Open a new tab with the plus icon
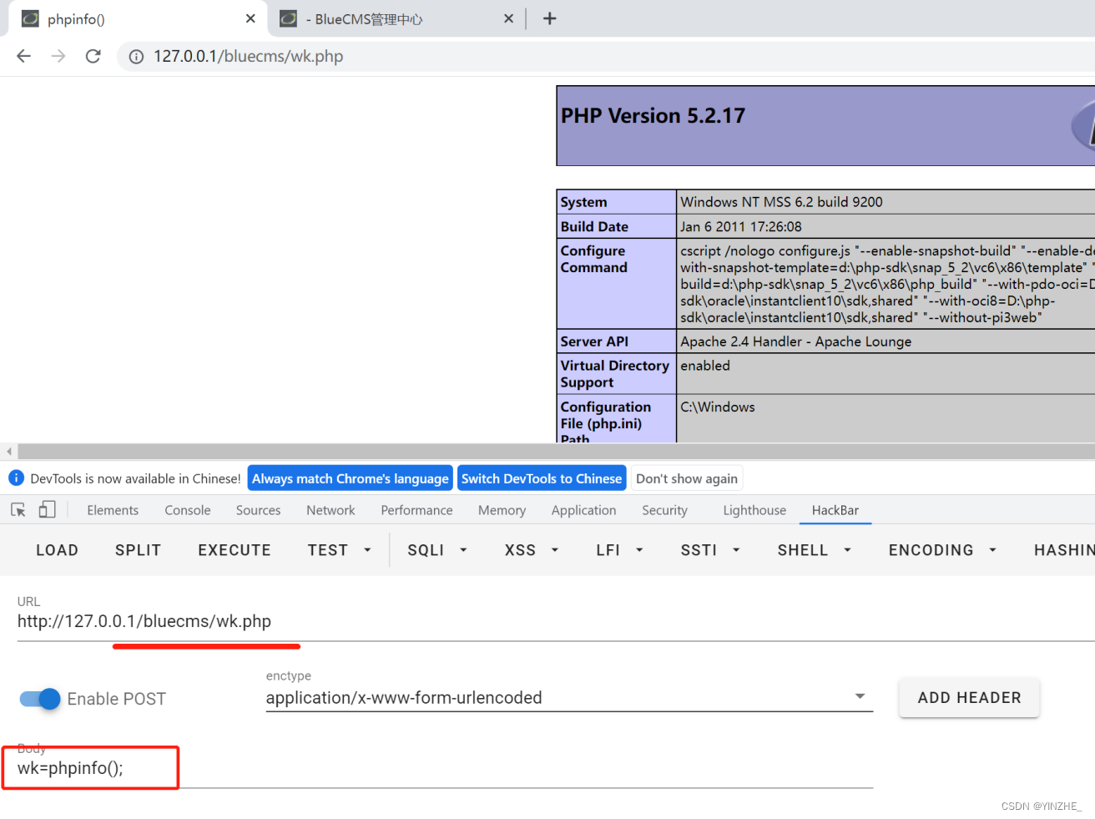 click(x=549, y=18)
